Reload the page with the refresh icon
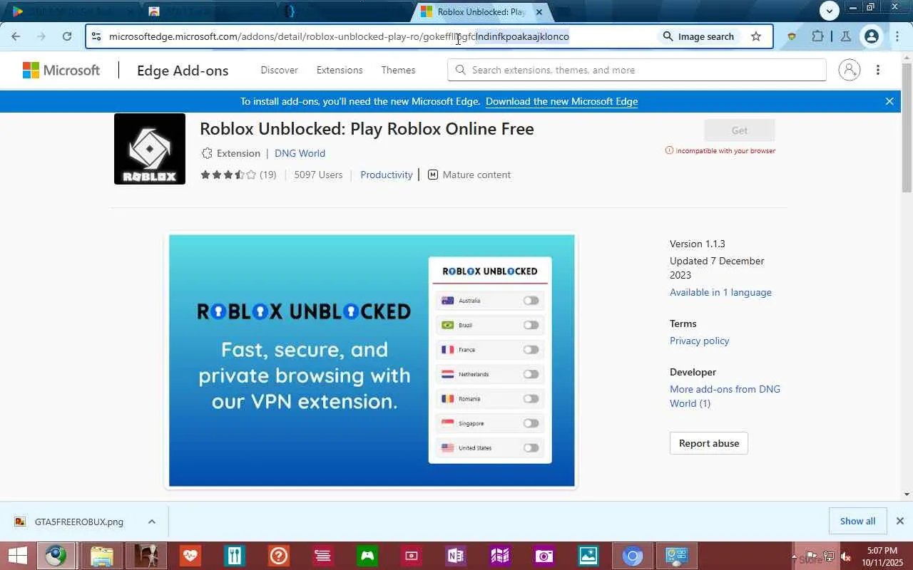 (67, 36)
